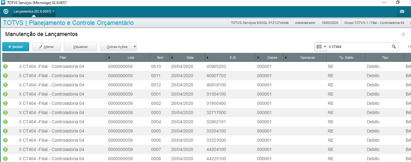Screen dimensions: 411x162
Task: Click the date 19/05/2020 in header bar
Action: point(330,23)
